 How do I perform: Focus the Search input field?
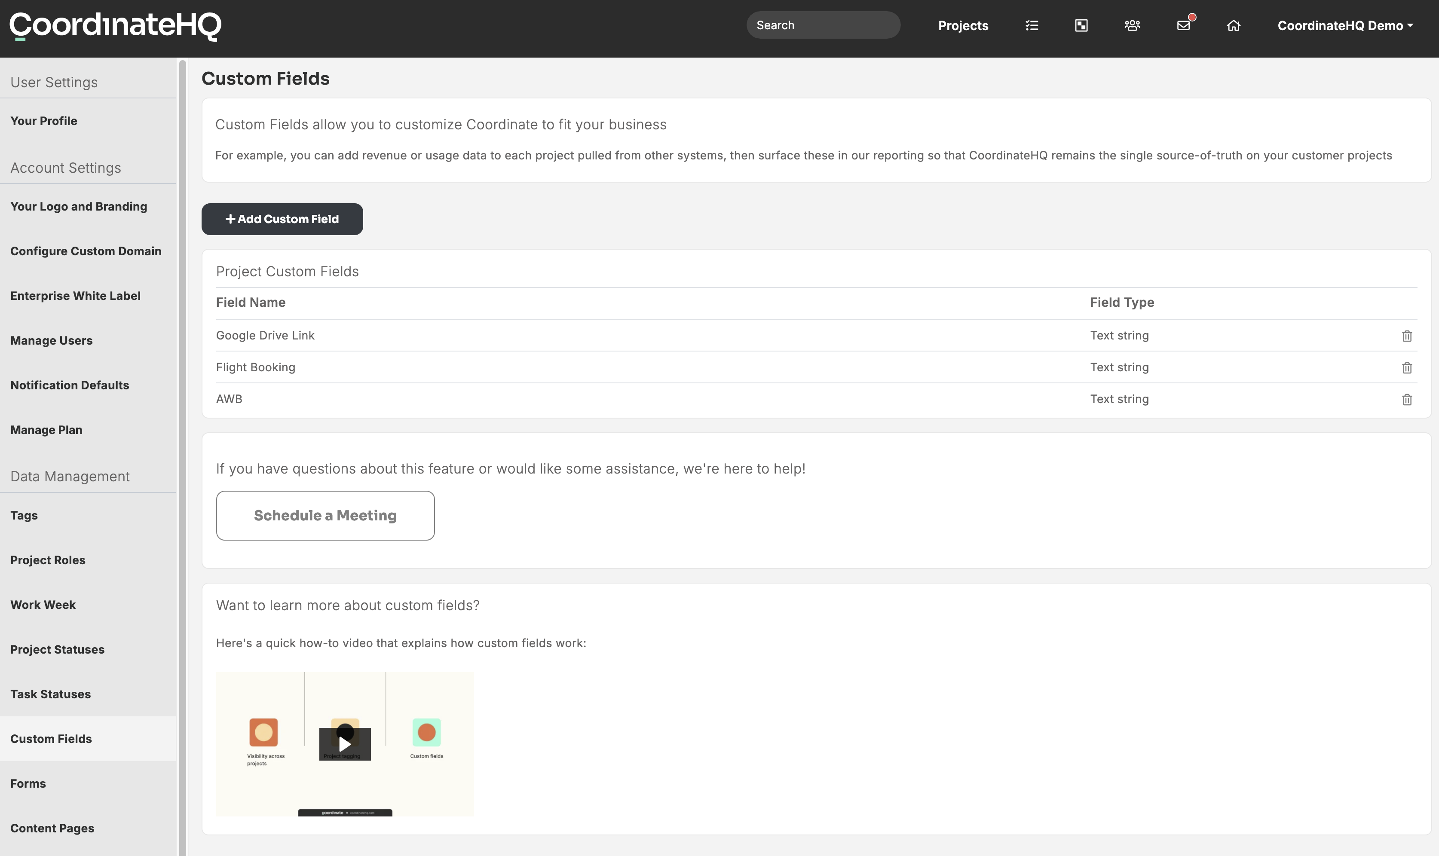823,25
